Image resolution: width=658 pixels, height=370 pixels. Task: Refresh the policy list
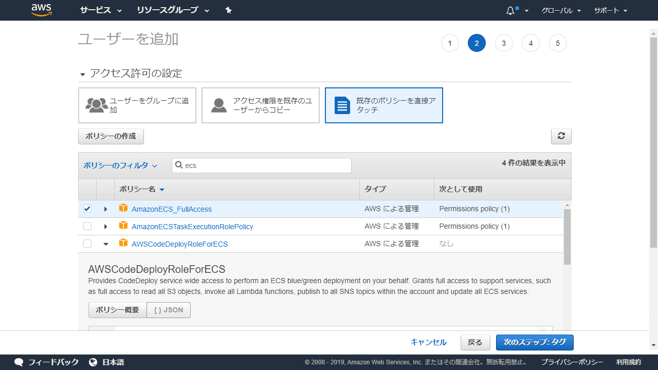click(x=561, y=136)
